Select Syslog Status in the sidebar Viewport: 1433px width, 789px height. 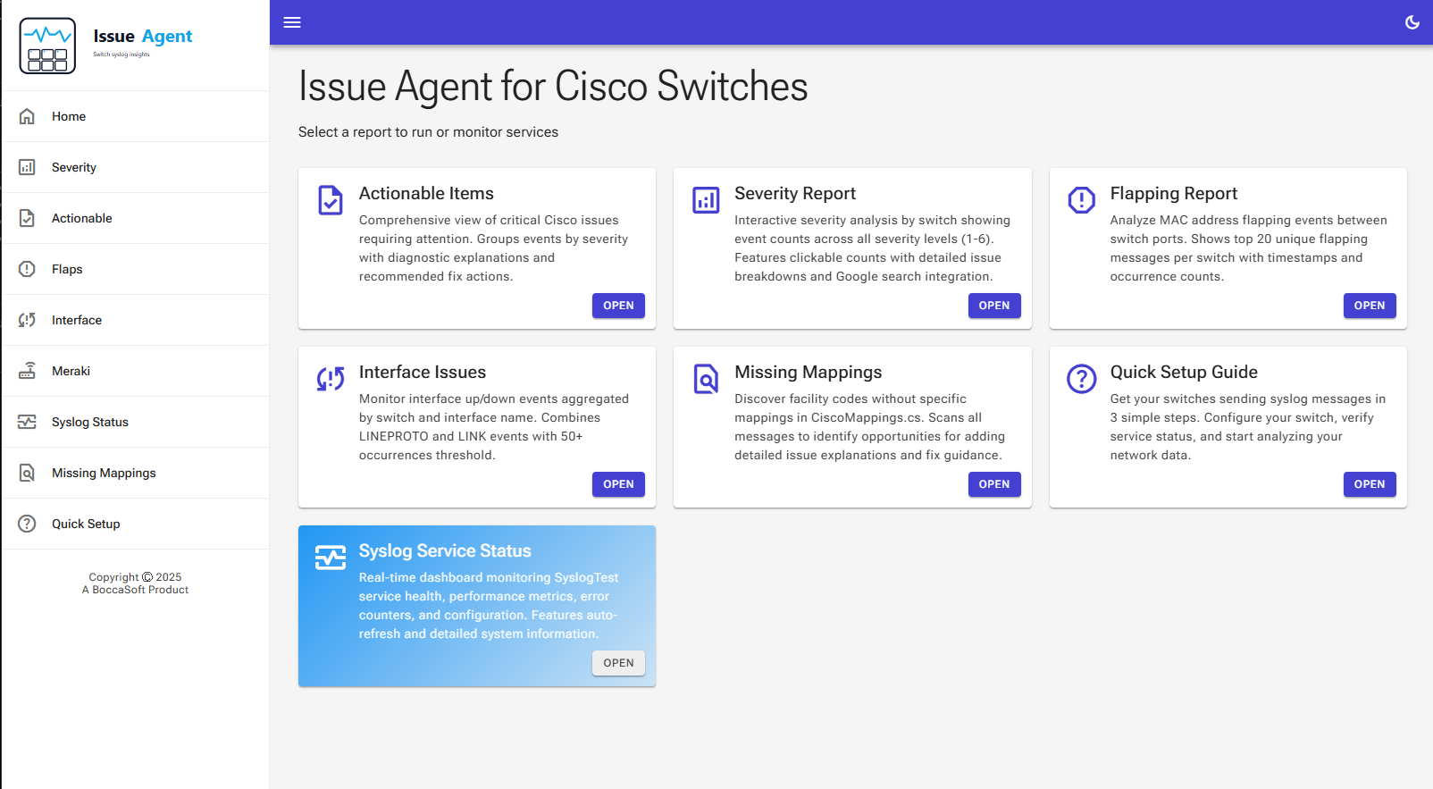tap(135, 422)
